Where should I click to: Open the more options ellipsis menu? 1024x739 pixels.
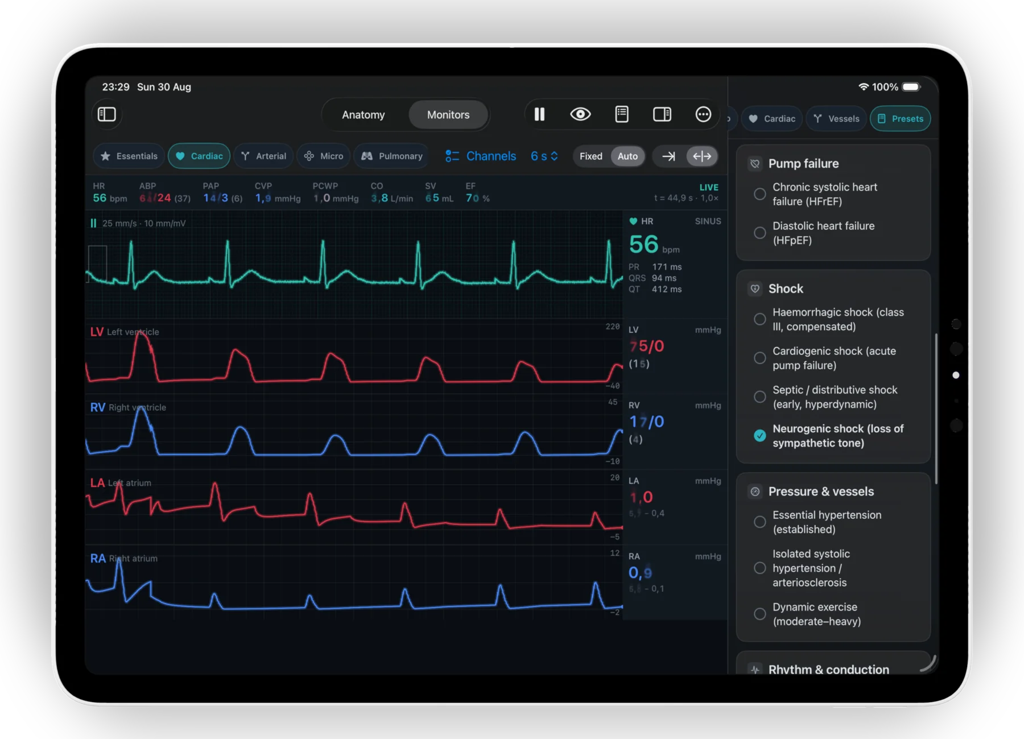point(703,114)
